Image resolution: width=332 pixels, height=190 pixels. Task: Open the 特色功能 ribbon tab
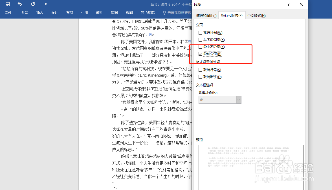pyautogui.click(x=148, y=13)
